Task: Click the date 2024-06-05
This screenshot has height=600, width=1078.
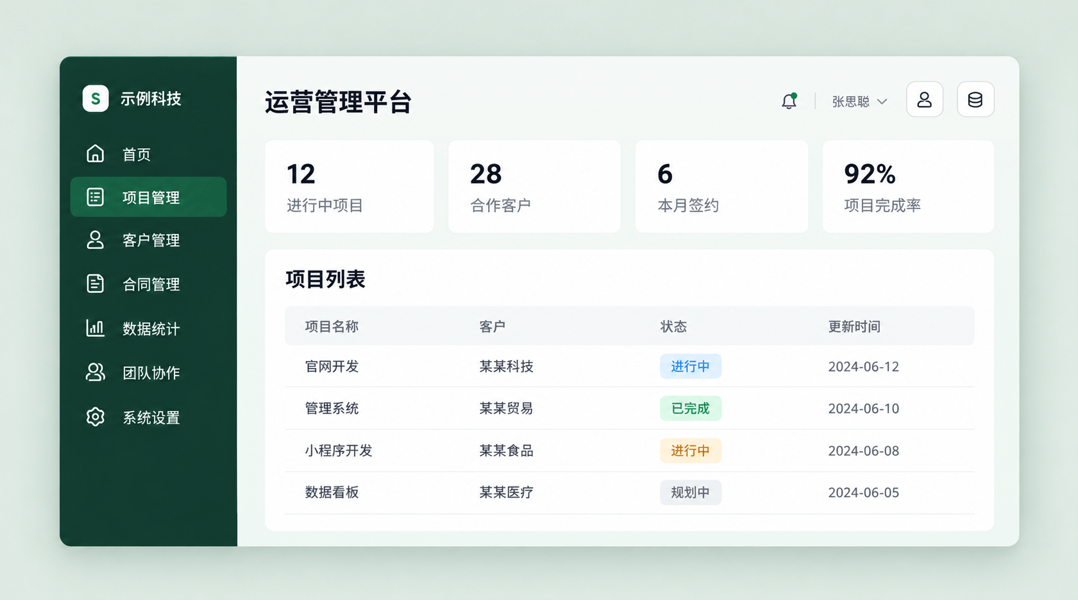Action: coord(864,493)
